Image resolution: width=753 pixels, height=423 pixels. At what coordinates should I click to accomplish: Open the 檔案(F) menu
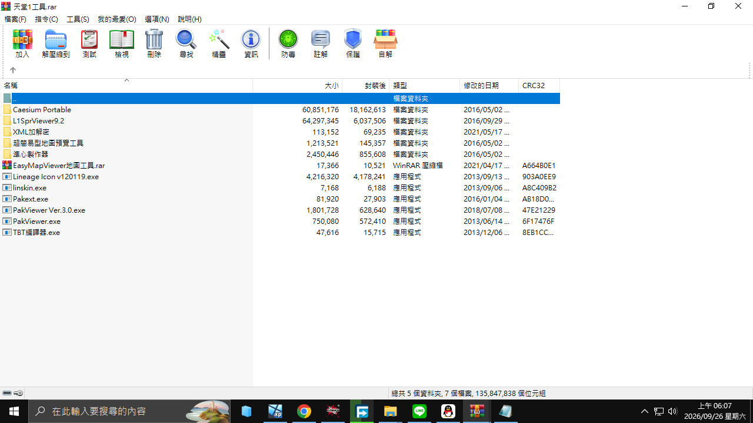15,19
